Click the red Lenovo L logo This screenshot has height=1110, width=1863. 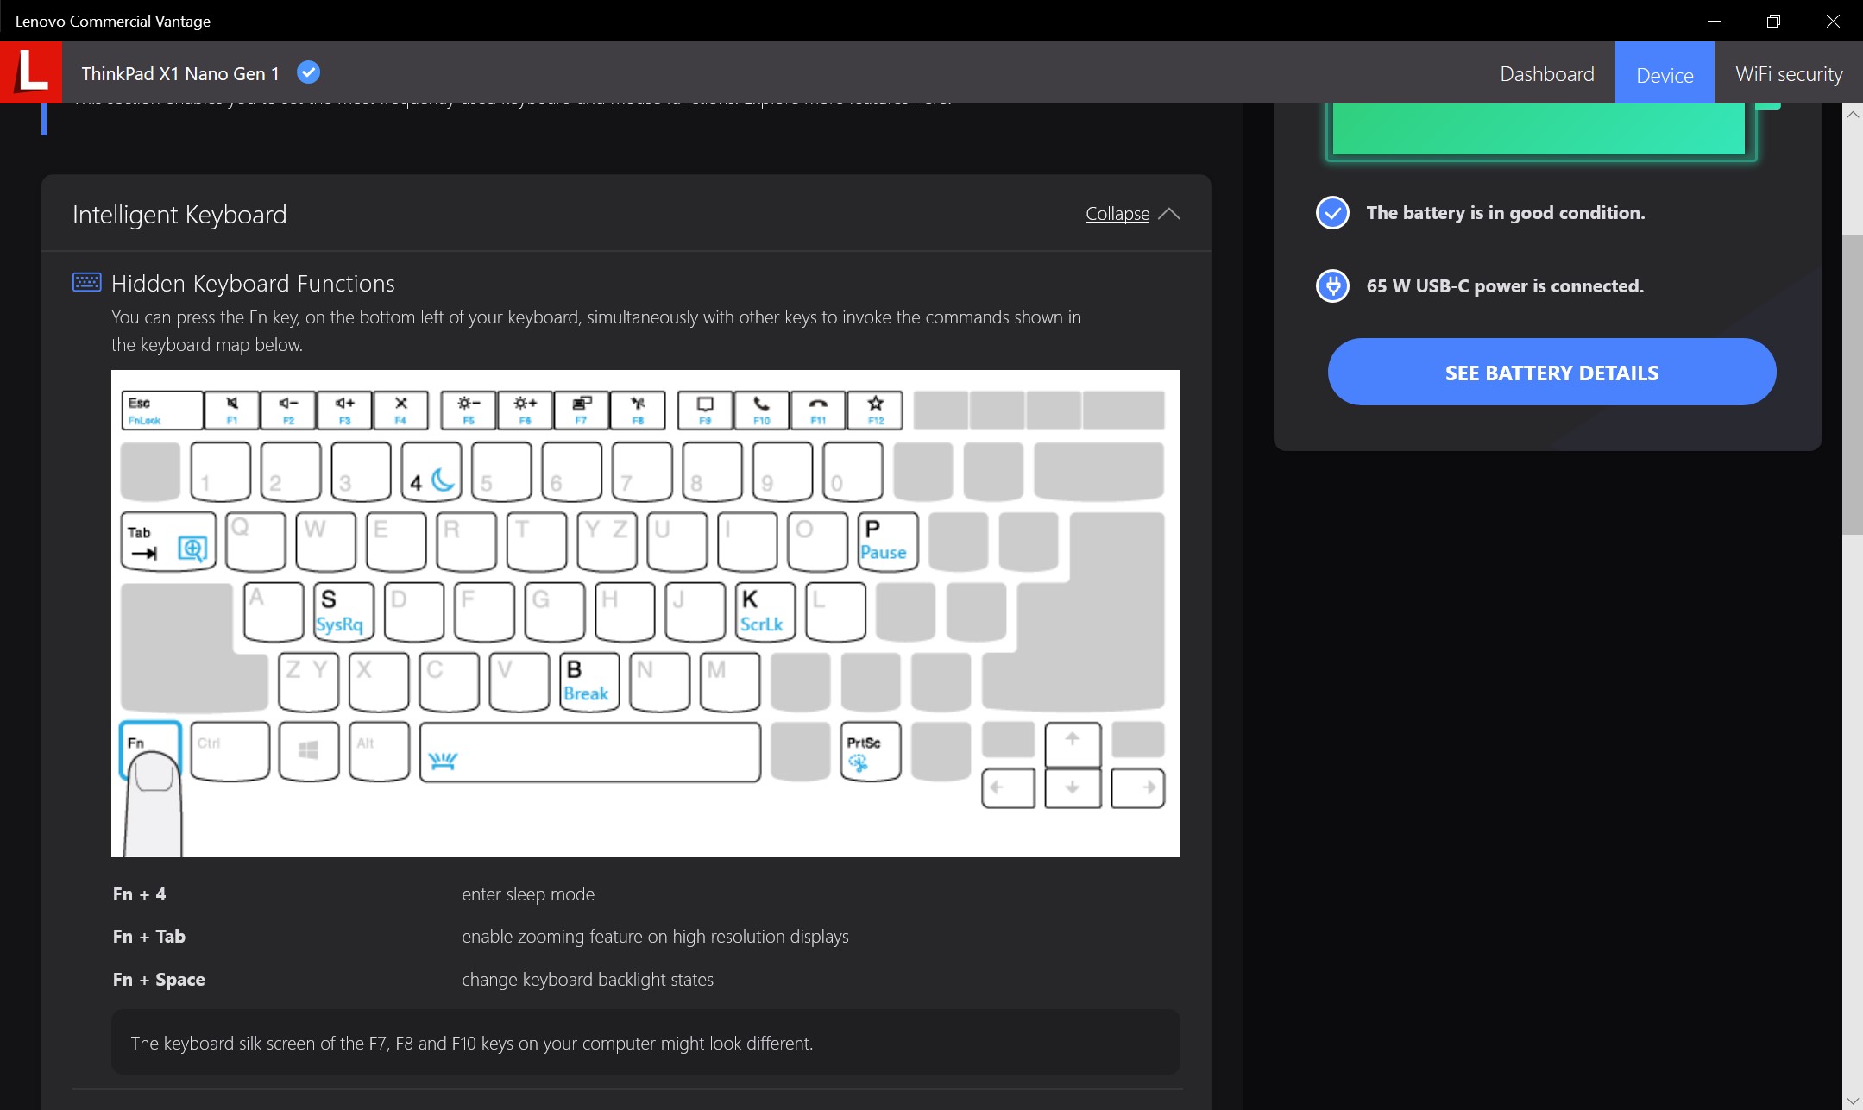31,72
